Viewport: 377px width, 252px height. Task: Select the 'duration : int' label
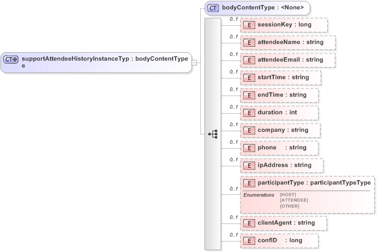277,113
